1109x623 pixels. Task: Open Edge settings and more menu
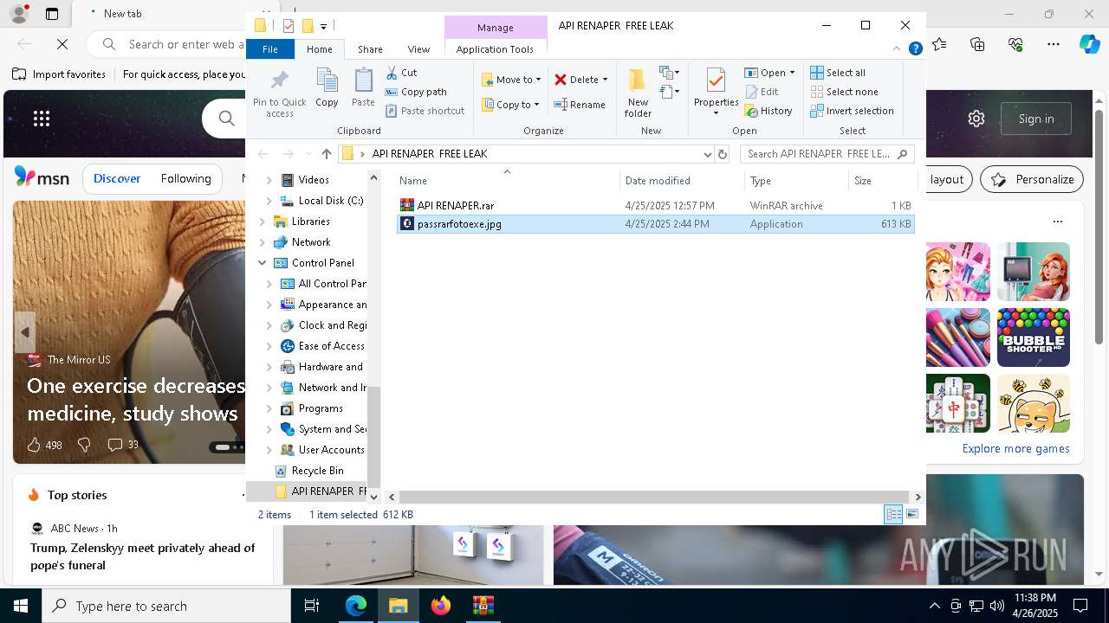click(1054, 43)
